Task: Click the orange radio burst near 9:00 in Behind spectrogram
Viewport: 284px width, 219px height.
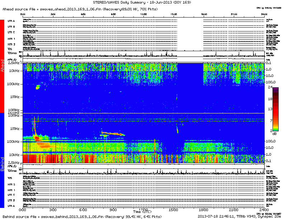Action: 112,133
